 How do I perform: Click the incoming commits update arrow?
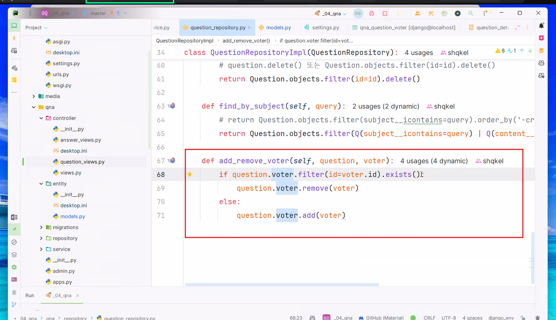click(x=112, y=13)
